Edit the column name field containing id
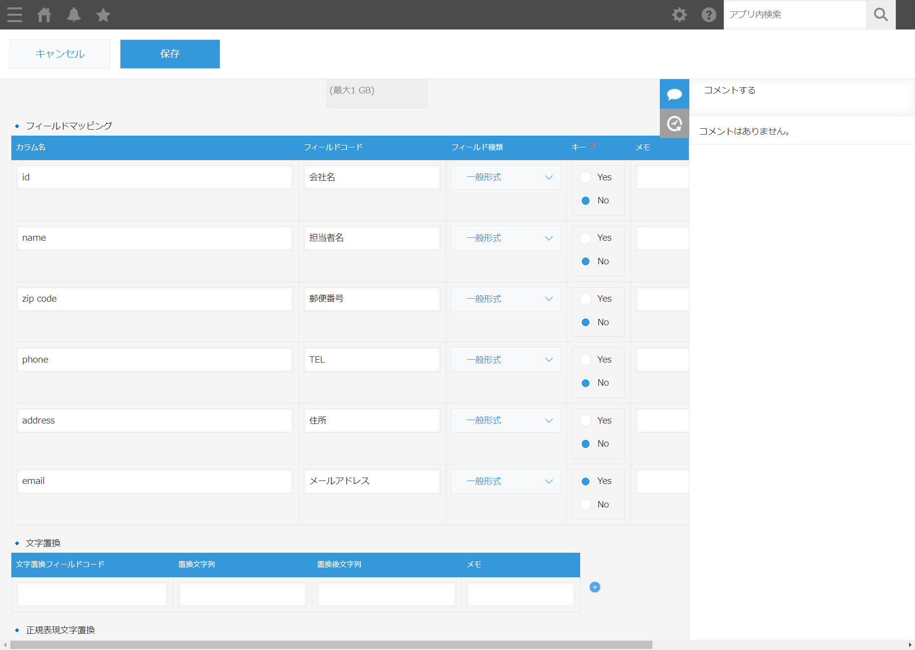Image resolution: width=915 pixels, height=650 pixels. 155,177
